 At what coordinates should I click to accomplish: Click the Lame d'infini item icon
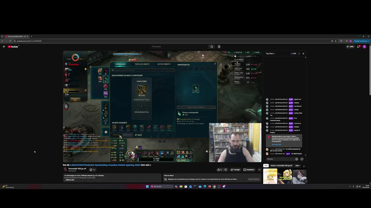142,89
